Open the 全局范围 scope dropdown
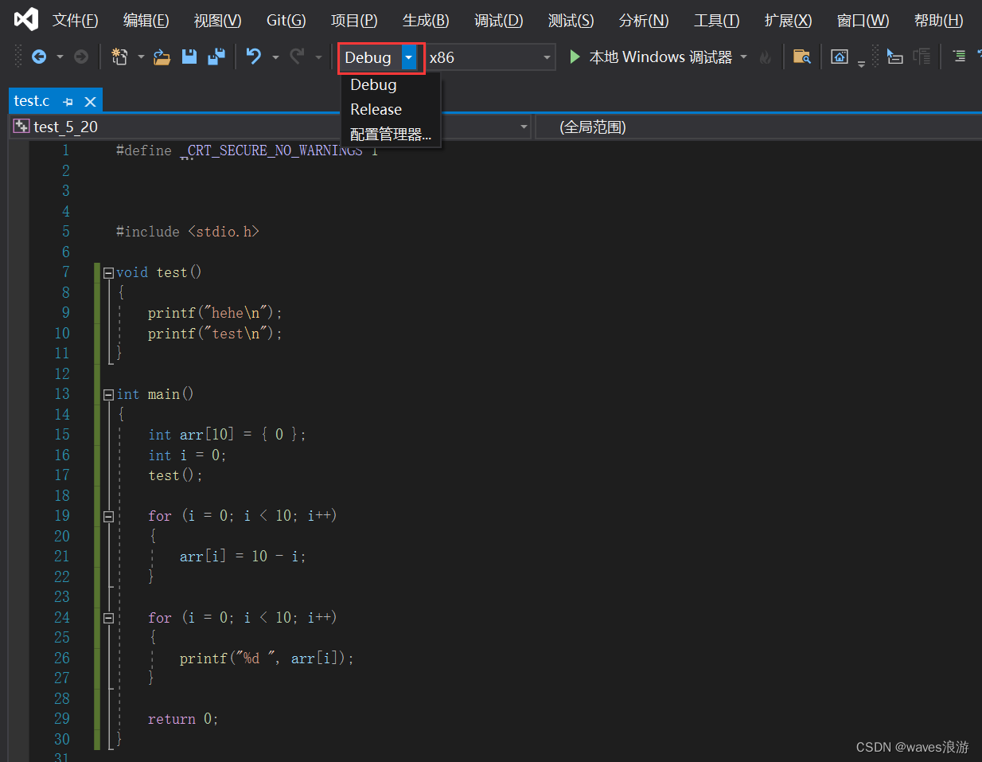982x762 pixels. coord(758,127)
